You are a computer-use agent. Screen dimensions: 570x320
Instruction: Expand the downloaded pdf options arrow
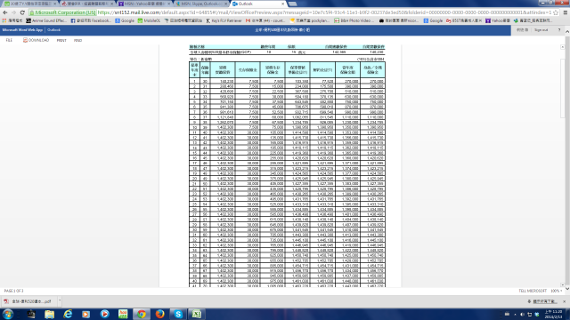tap(60, 301)
